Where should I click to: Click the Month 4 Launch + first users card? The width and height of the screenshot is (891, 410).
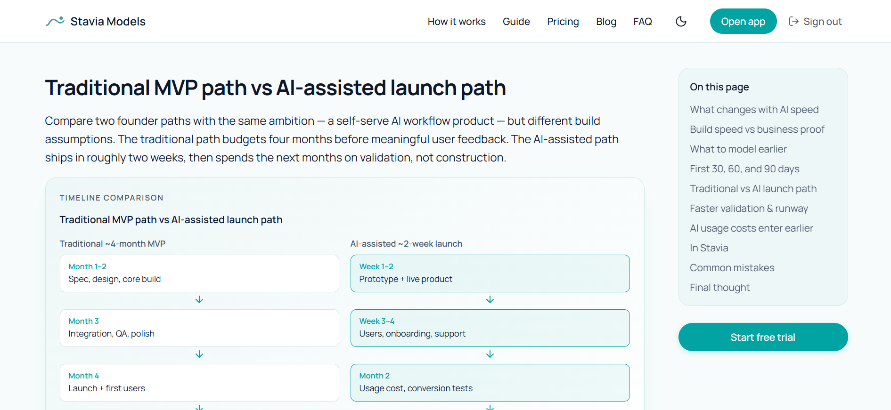[x=199, y=383]
